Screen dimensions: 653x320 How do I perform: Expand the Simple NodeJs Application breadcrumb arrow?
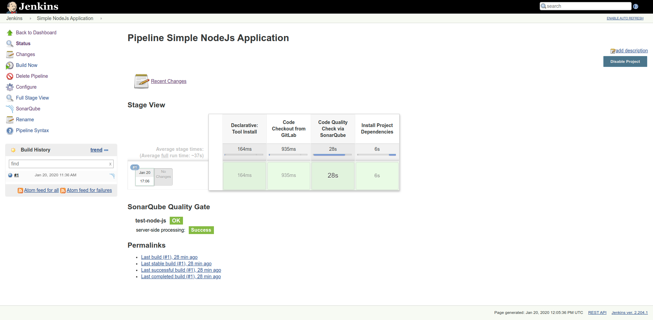pyautogui.click(x=101, y=19)
